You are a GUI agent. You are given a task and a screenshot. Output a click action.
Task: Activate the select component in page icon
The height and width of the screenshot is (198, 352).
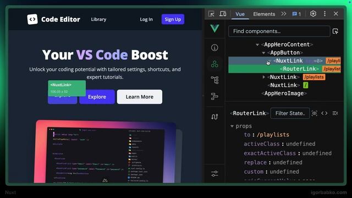coord(335,31)
